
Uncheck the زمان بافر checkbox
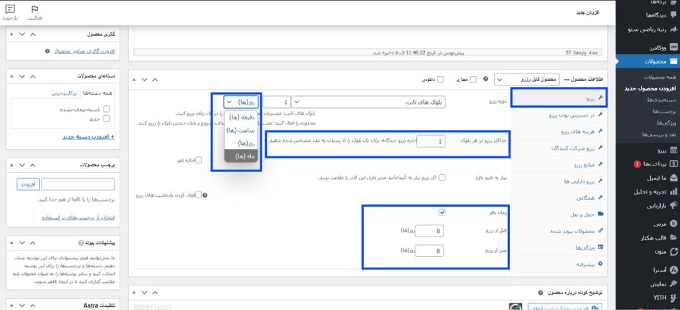442,213
